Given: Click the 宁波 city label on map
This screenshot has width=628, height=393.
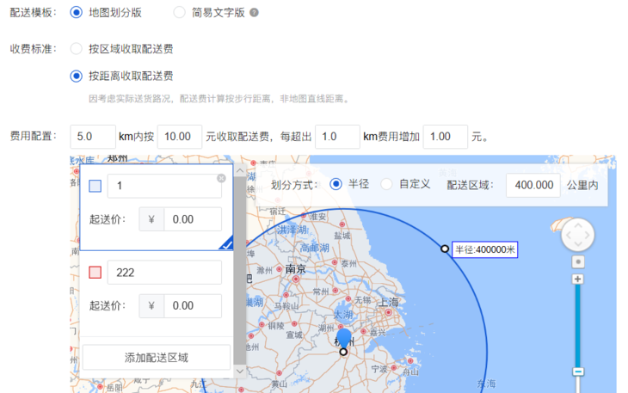Looking at the screenshot, I should 379,369.
